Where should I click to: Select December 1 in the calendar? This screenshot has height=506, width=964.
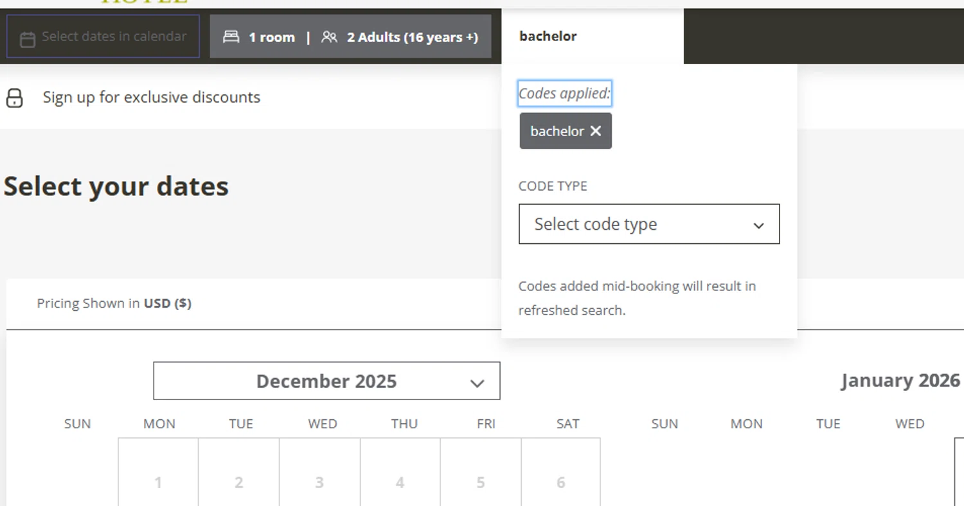click(x=158, y=472)
